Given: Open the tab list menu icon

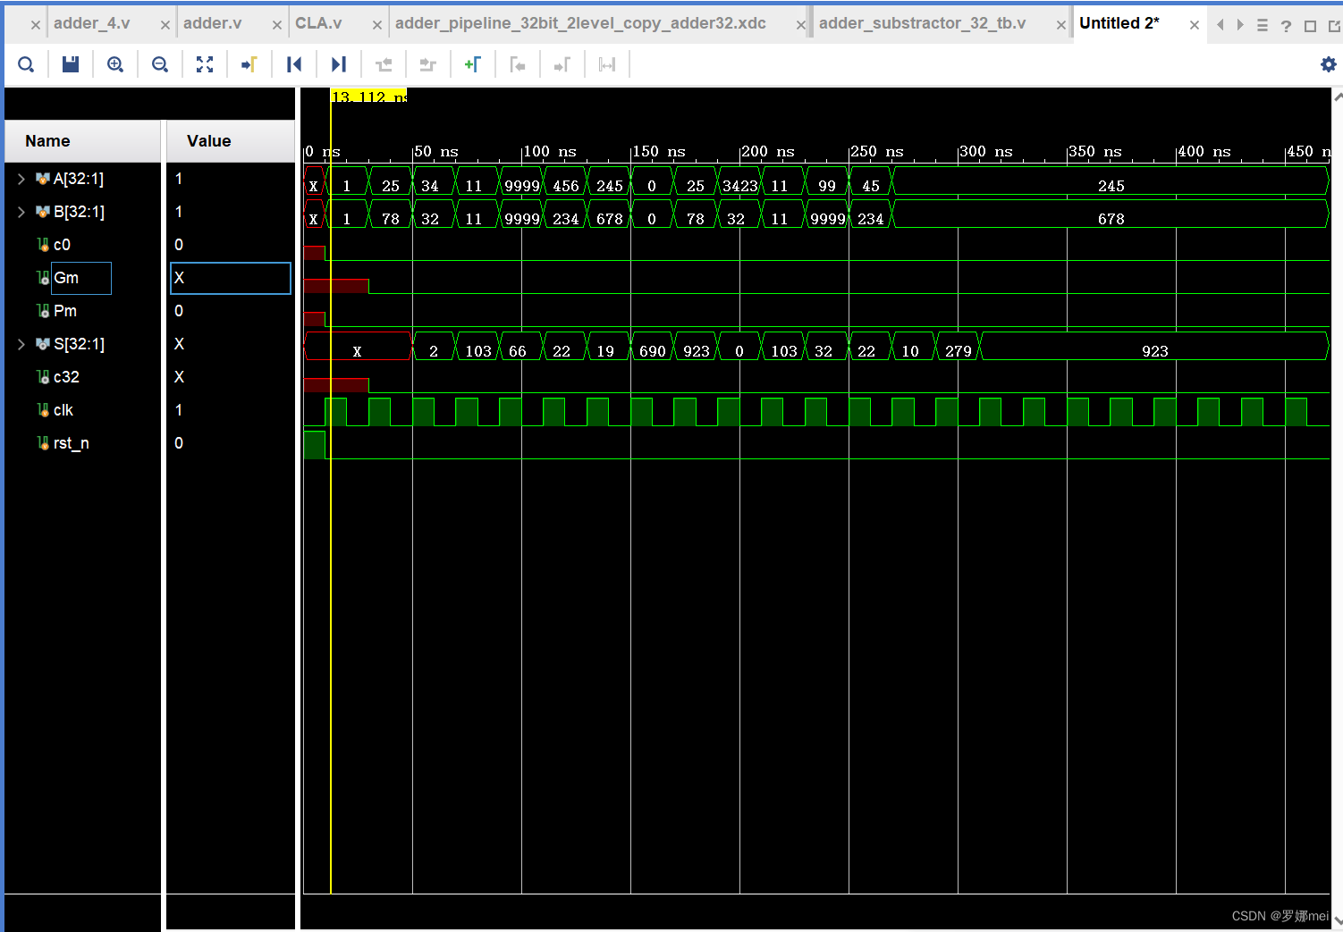Looking at the screenshot, I should [x=1263, y=26].
